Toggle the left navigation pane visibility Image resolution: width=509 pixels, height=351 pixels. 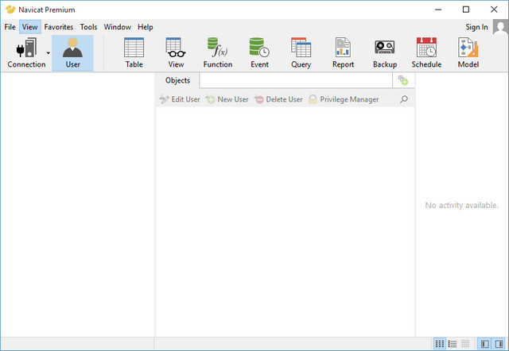point(484,344)
